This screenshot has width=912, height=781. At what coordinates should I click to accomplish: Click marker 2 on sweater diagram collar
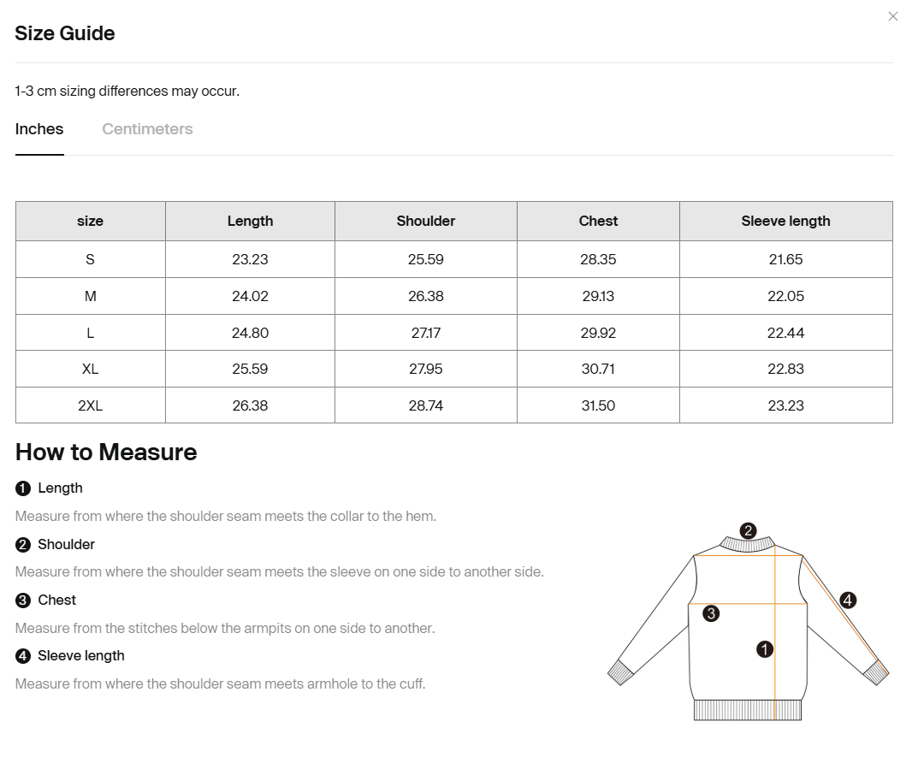[748, 530]
